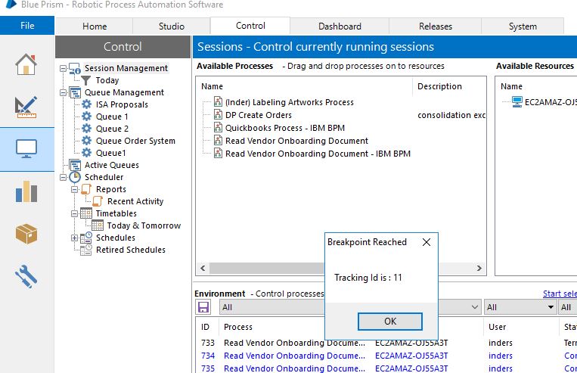Viewport: 577px width, 373px height.
Task: Select the Control monitor icon in sidebar
Action: (x=26, y=148)
